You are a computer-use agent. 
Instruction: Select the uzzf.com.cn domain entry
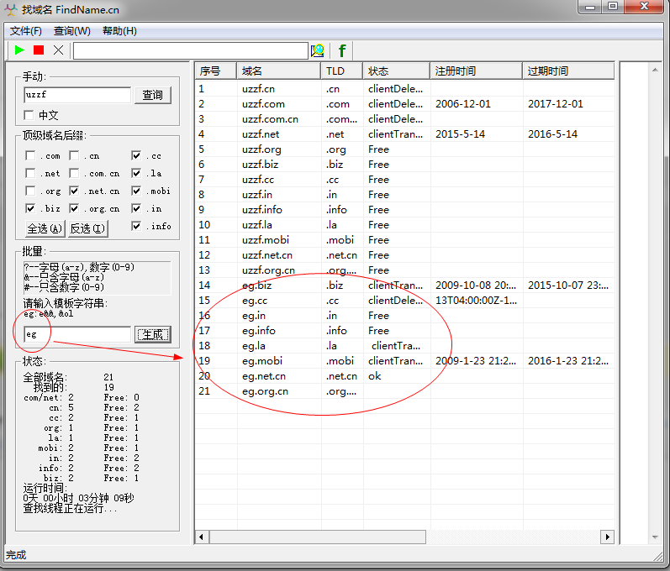tap(270, 119)
